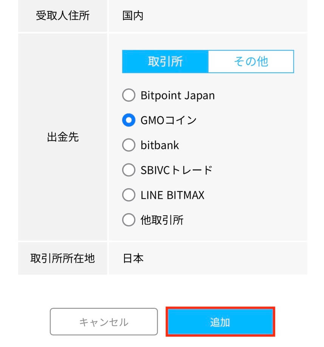Select GMOコイン as the withdrawal destination

tap(129, 120)
